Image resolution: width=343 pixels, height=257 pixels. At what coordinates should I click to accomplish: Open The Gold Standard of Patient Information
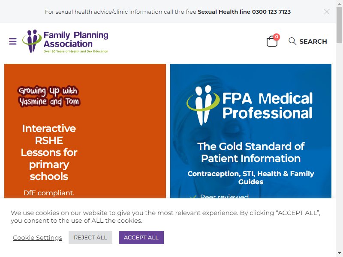click(x=251, y=152)
